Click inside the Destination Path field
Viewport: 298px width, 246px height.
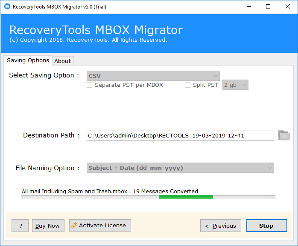(x=180, y=135)
